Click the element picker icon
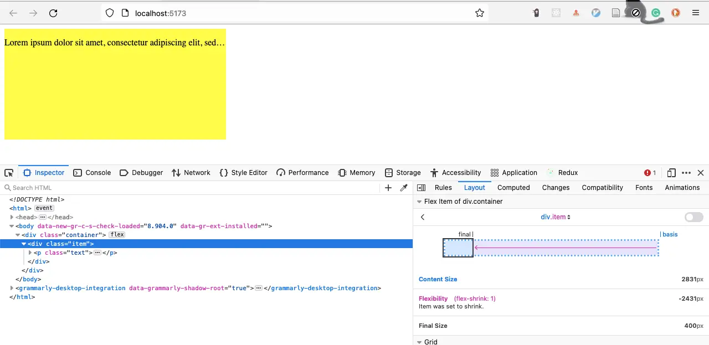The height and width of the screenshot is (345, 709). pos(9,173)
